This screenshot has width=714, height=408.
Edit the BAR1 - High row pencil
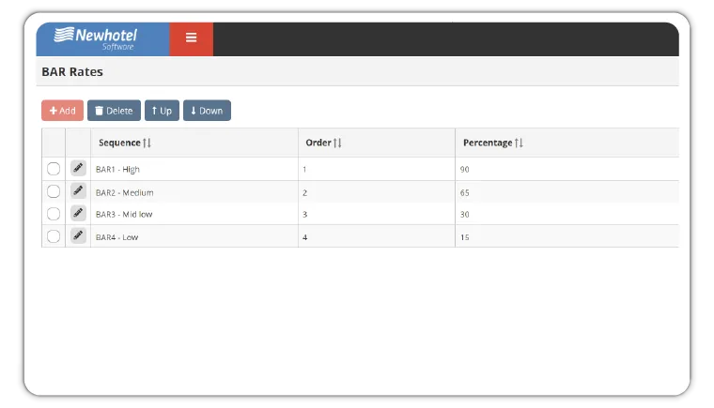78,168
